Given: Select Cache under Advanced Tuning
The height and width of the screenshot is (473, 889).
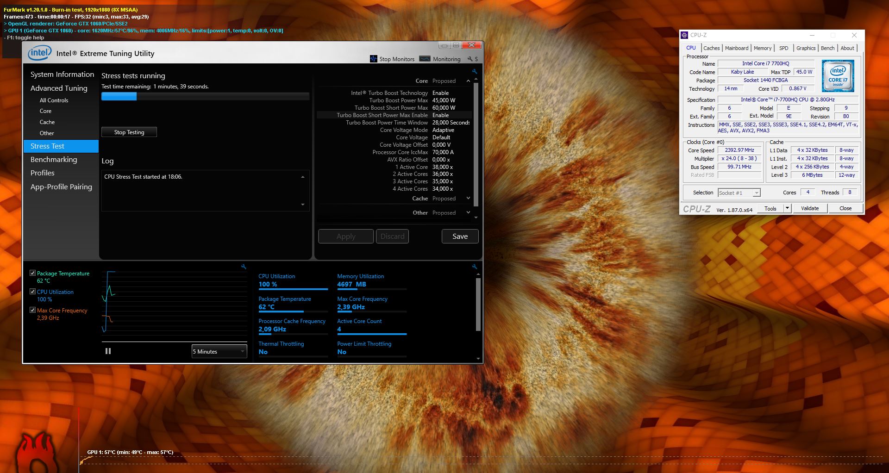Looking at the screenshot, I should [x=47, y=122].
